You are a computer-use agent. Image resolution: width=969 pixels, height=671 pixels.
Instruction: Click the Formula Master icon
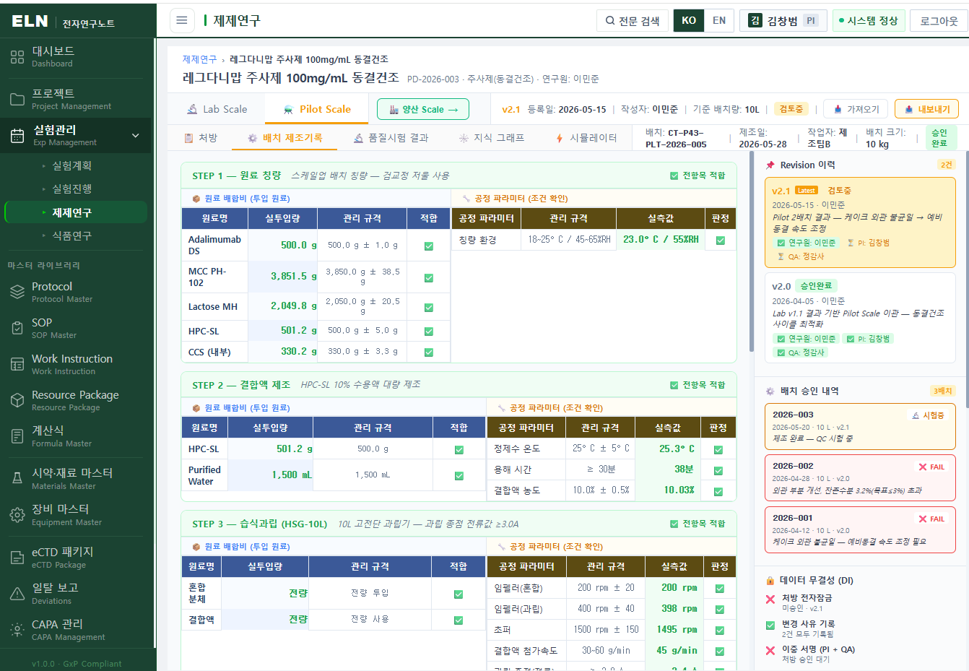[17, 436]
